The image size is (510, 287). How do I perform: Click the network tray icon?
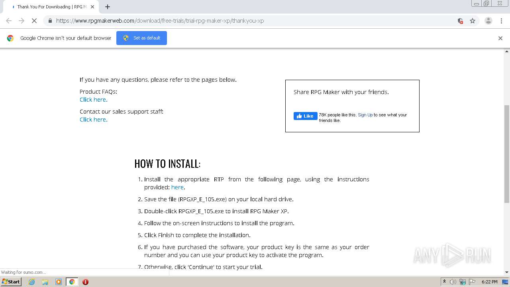pyautogui.click(x=463, y=282)
